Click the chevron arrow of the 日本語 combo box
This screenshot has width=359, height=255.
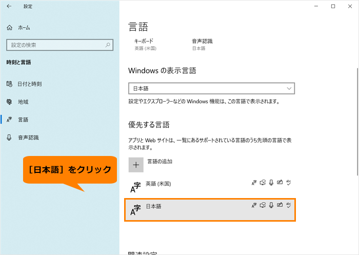click(x=289, y=88)
